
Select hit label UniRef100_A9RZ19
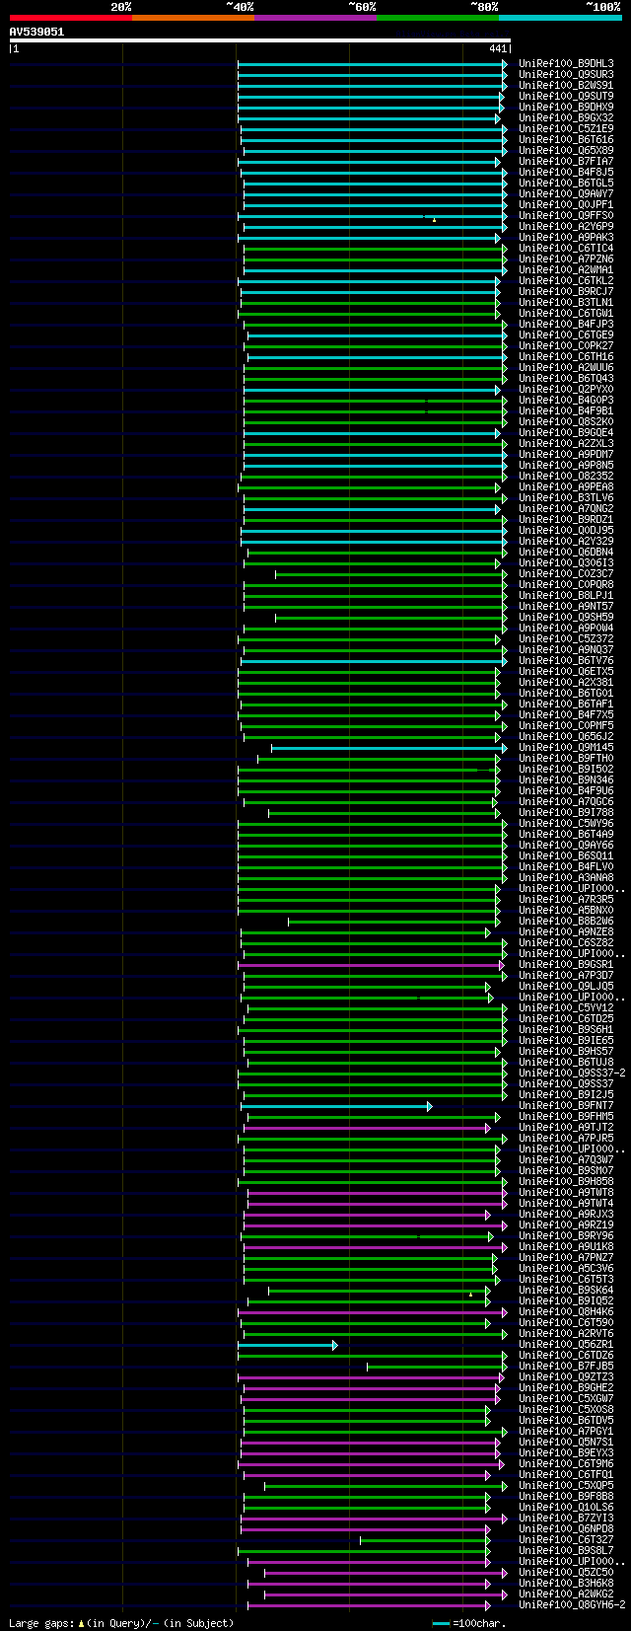(566, 1225)
